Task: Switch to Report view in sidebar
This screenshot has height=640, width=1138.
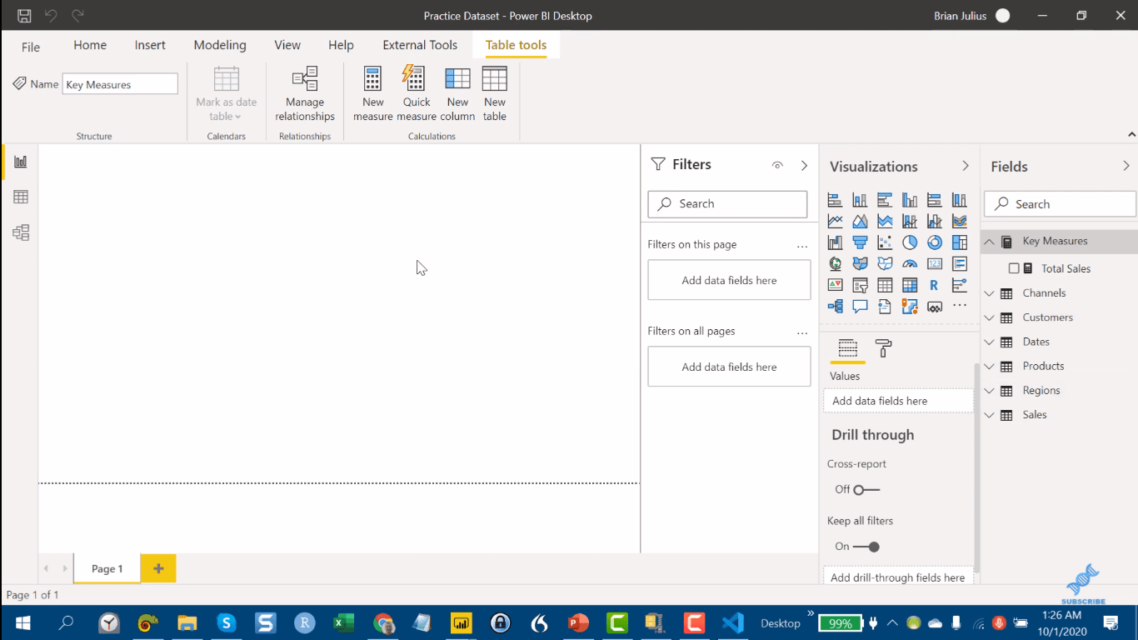Action: click(21, 162)
